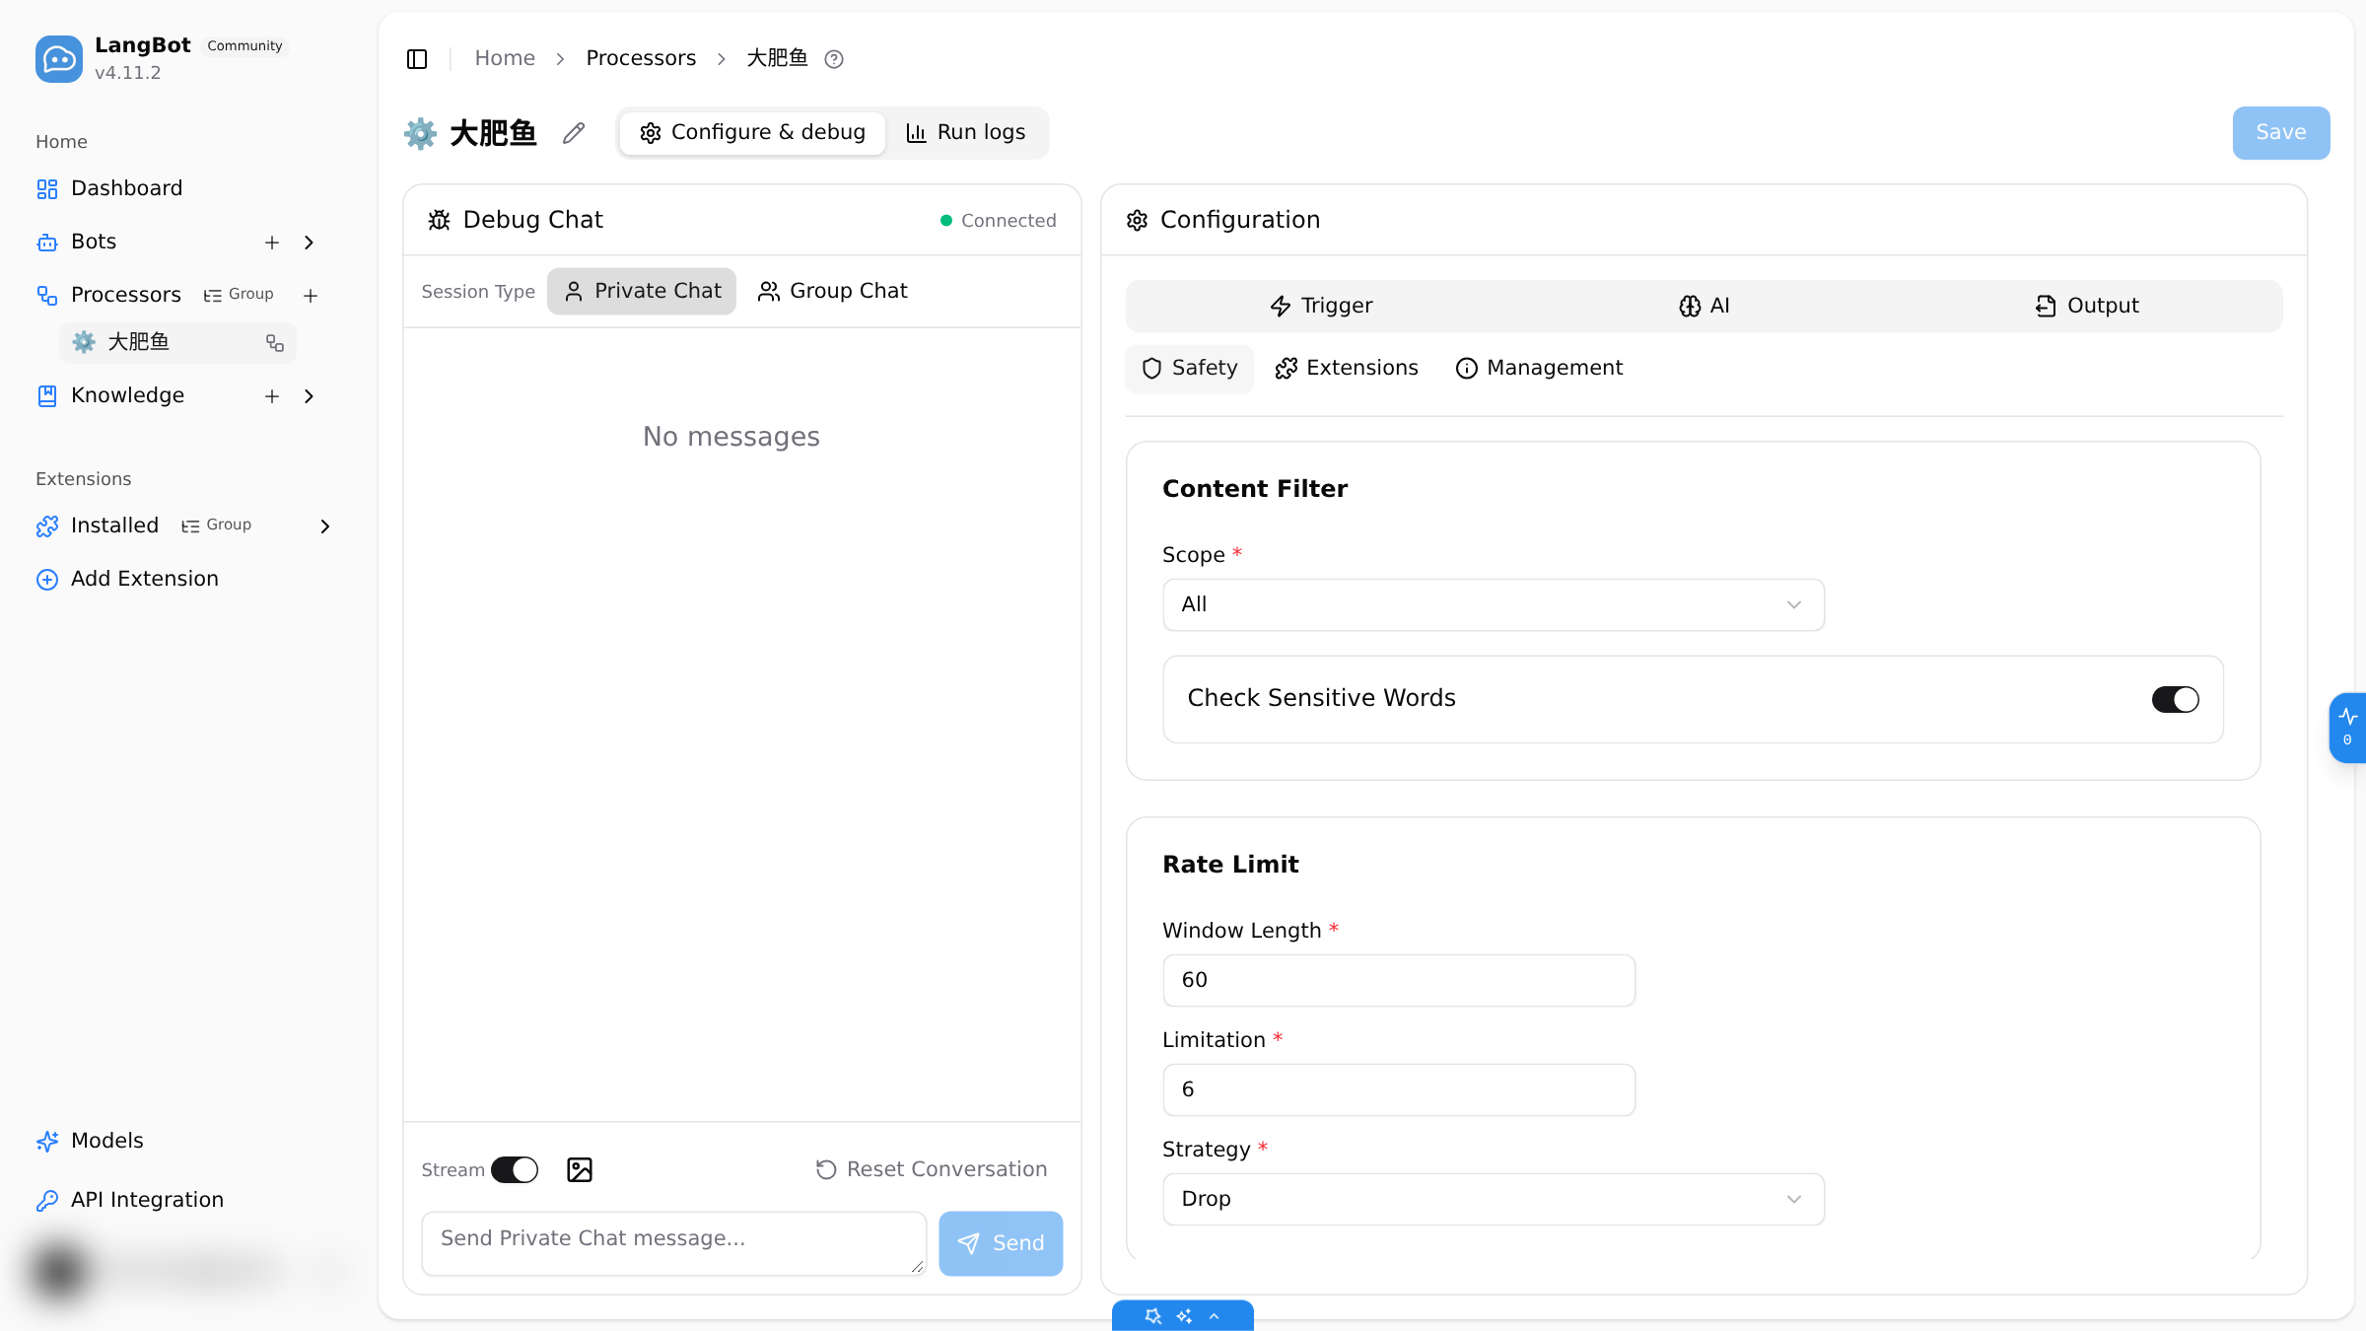Click Reset Conversation

coord(932,1170)
